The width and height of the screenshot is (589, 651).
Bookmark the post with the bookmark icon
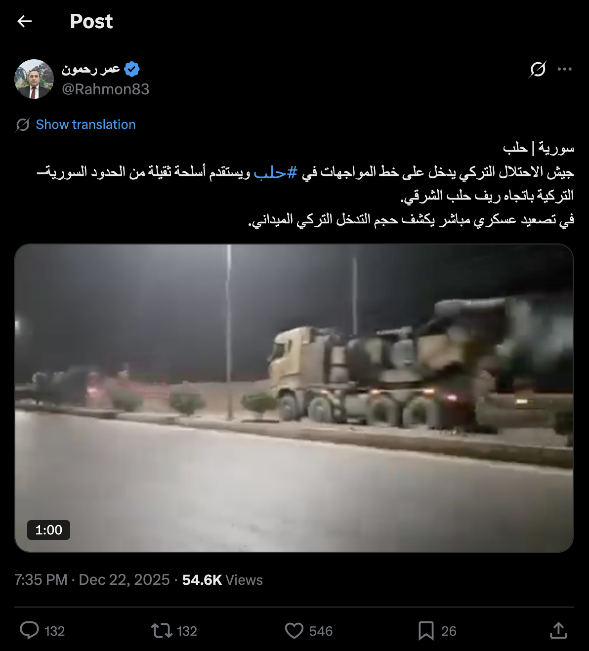[426, 631]
